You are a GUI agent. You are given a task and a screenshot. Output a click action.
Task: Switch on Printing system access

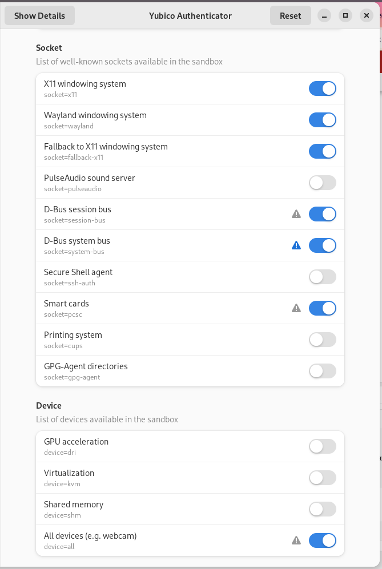(x=322, y=340)
